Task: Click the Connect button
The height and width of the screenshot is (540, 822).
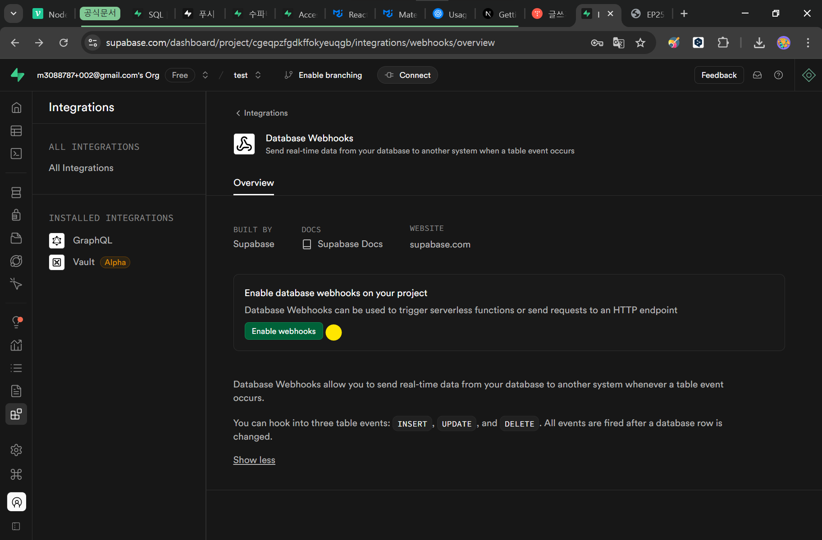Action: point(407,75)
